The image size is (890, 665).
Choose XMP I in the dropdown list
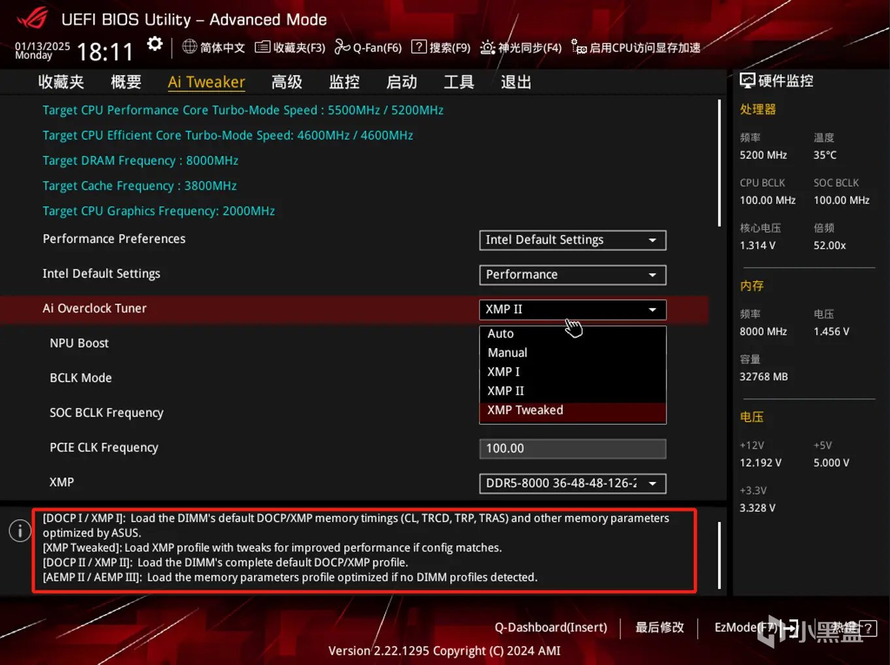tap(573, 372)
